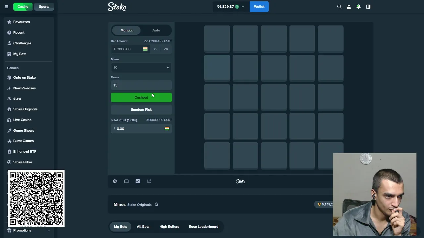
Task: Click the Burst Games icon
Action: point(9,141)
